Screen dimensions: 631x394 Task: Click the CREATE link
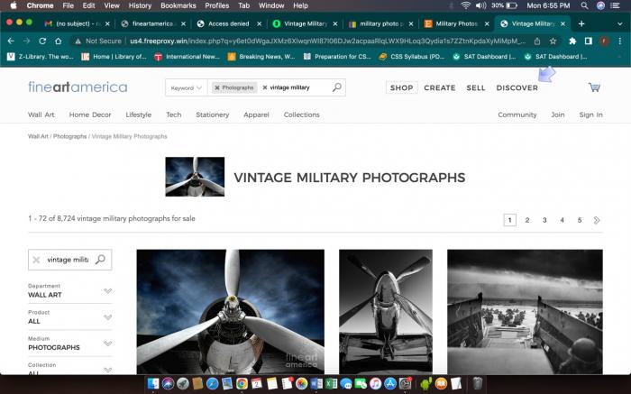coord(440,87)
